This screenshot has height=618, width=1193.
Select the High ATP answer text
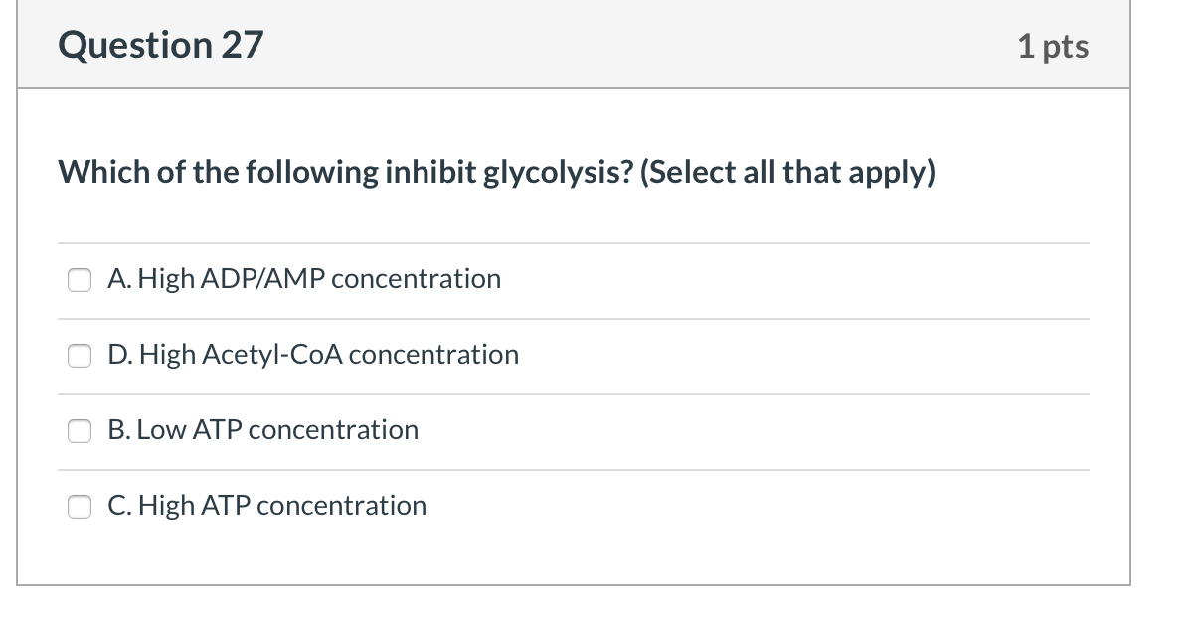(266, 505)
